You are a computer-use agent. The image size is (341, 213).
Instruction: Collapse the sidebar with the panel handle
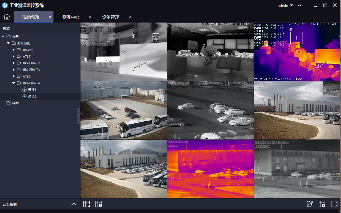tap(79, 116)
